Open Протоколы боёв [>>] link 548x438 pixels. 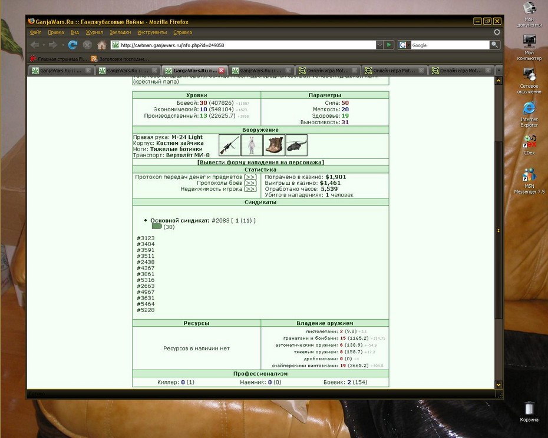coord(250,183)
